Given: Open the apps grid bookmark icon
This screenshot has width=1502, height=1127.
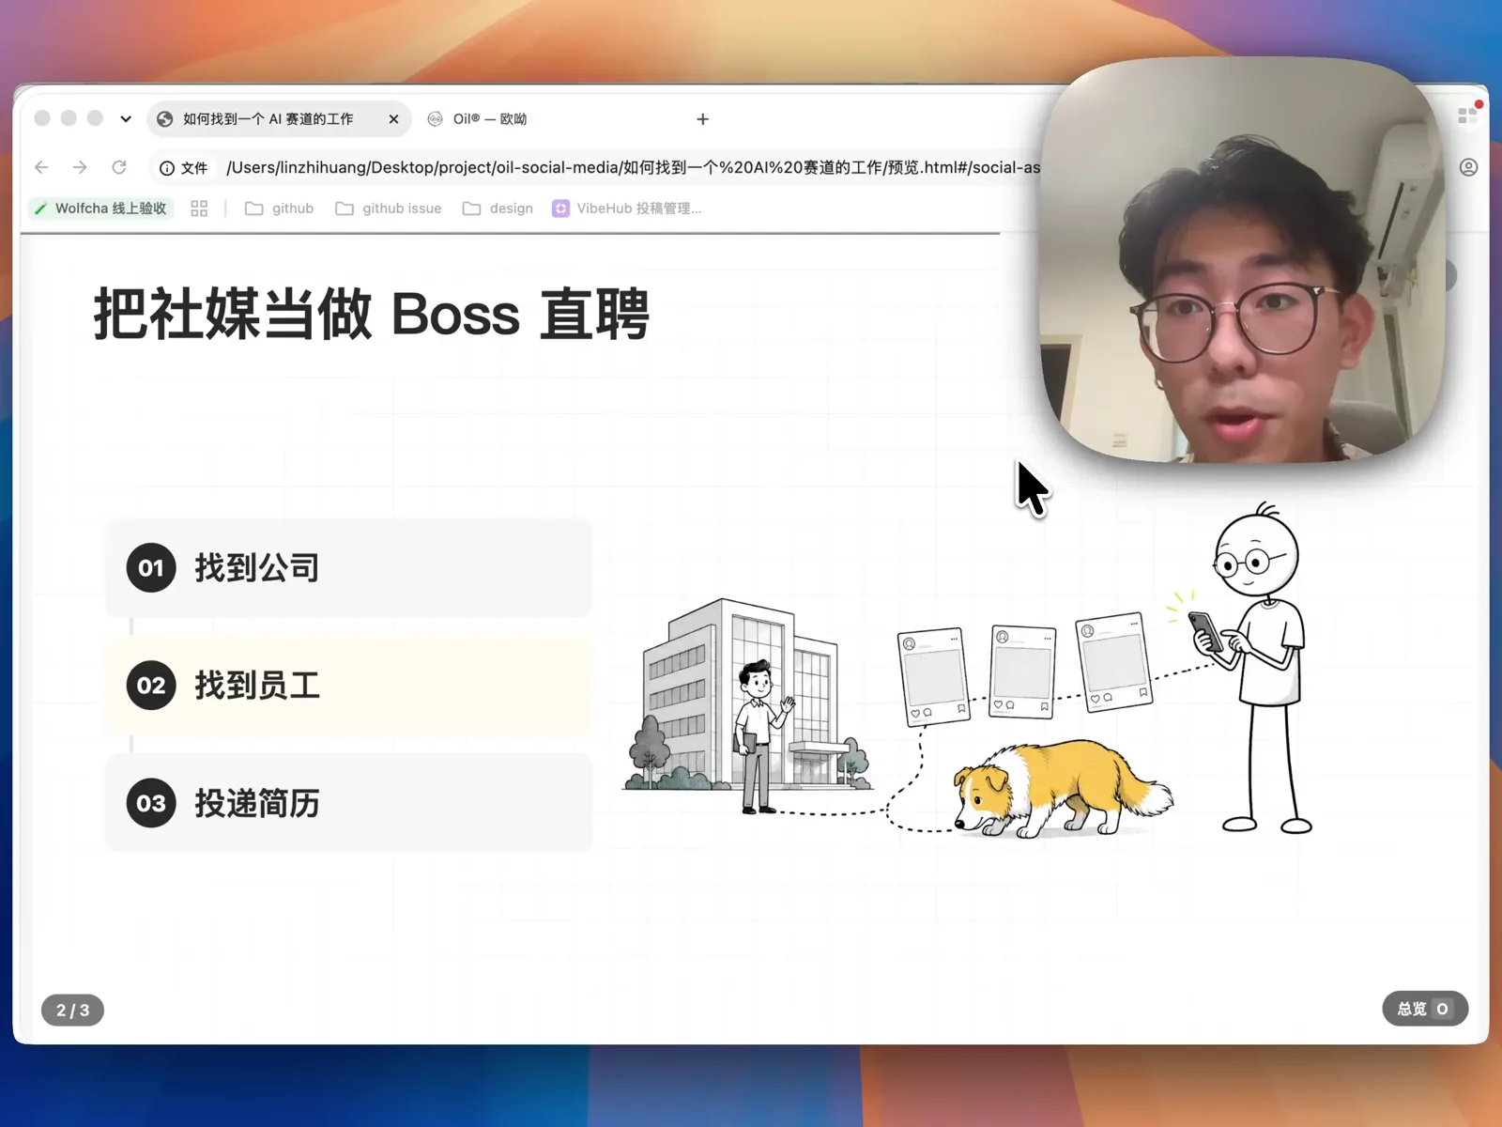Looking at the screenshot, I should [199, 208].
